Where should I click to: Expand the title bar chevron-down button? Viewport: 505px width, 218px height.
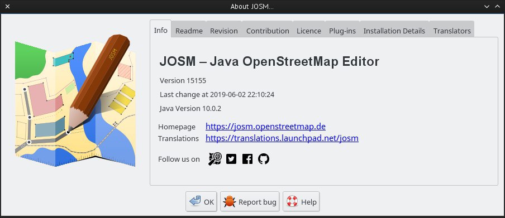(x=487, y=7)
